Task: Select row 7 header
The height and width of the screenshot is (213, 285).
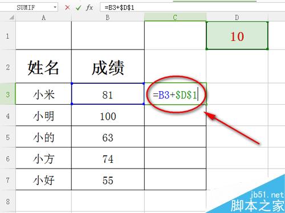Action: pyautogui.click(x=7, y=179)
